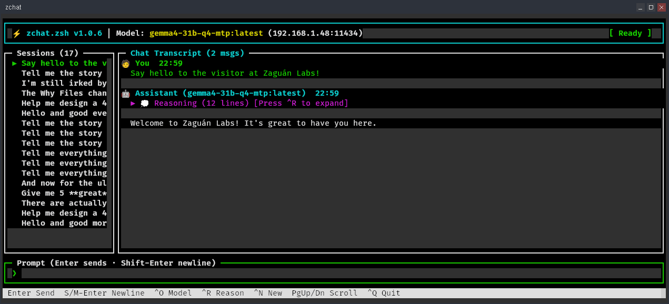The height and width of the screenshot is (304, 669).
Task: Click the '[ Ready ]' status indicator
Action: [x=630, y=33]
